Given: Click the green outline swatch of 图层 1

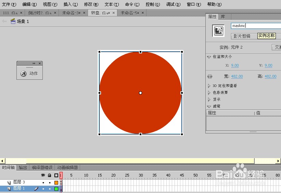Looking at the screenshot, I should (56, 189).
